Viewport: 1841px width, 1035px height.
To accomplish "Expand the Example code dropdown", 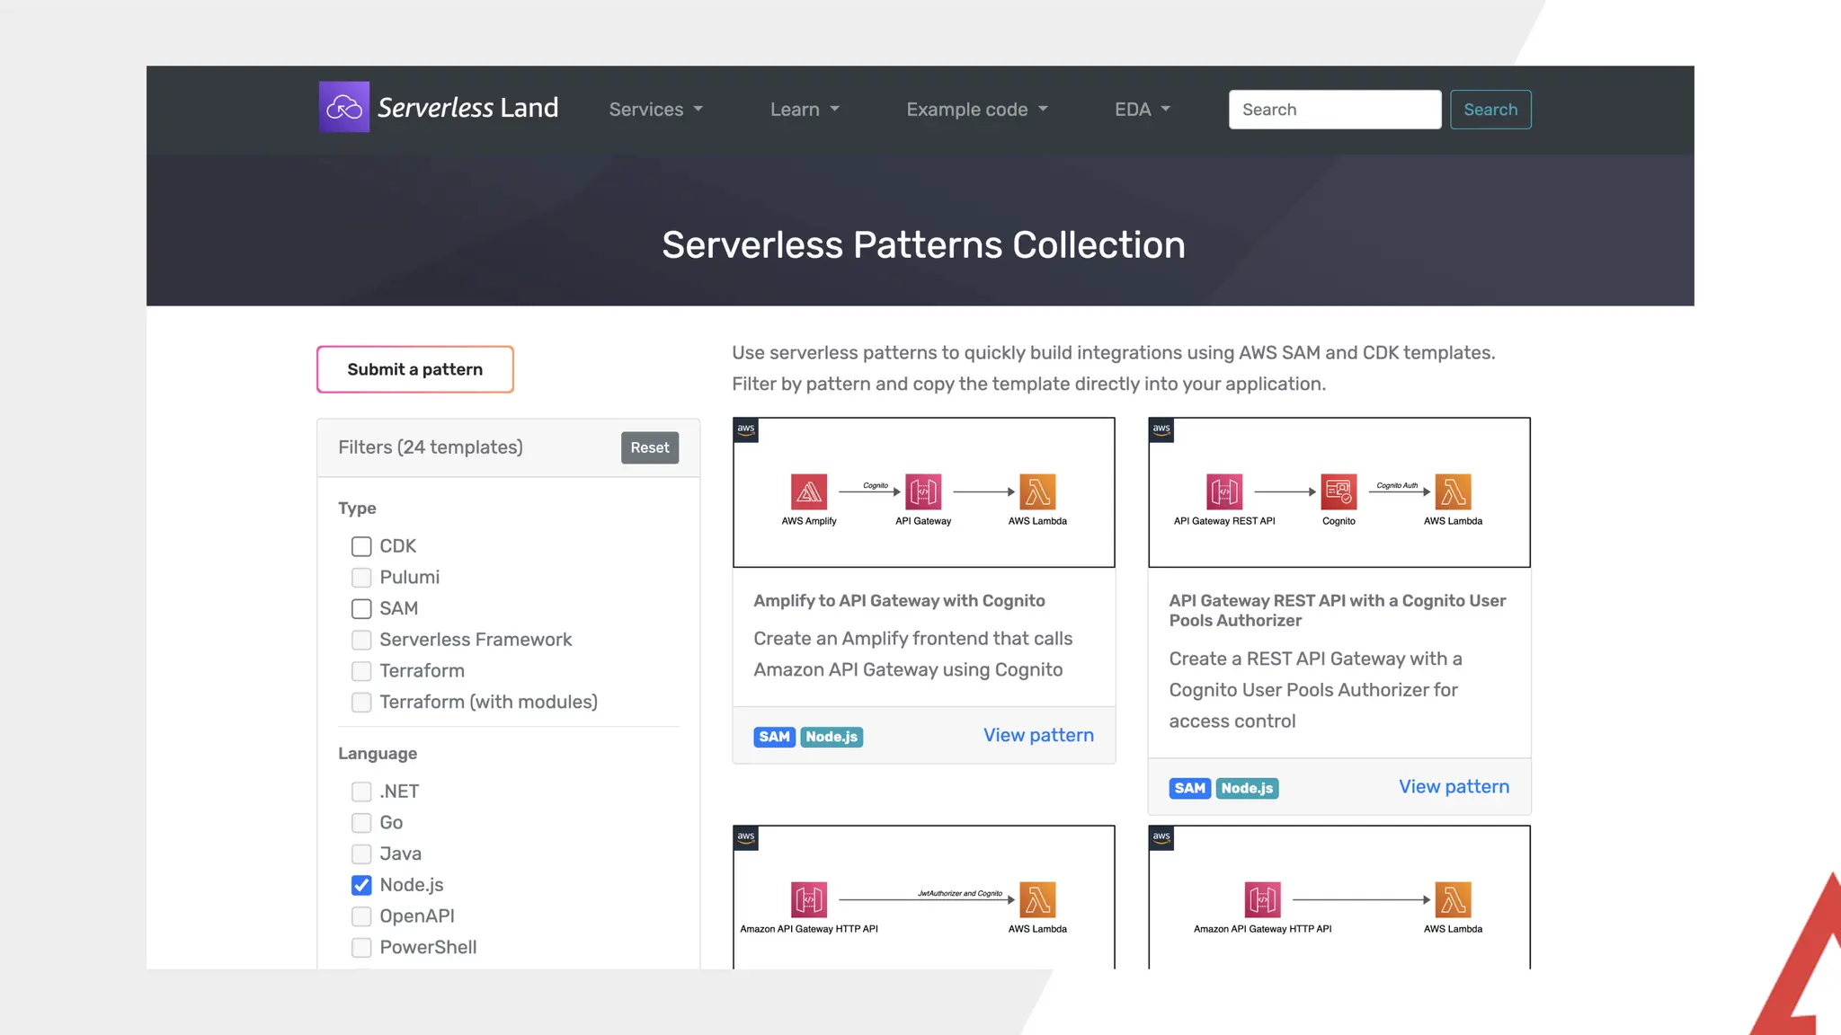I will click(x=976, y=110).
